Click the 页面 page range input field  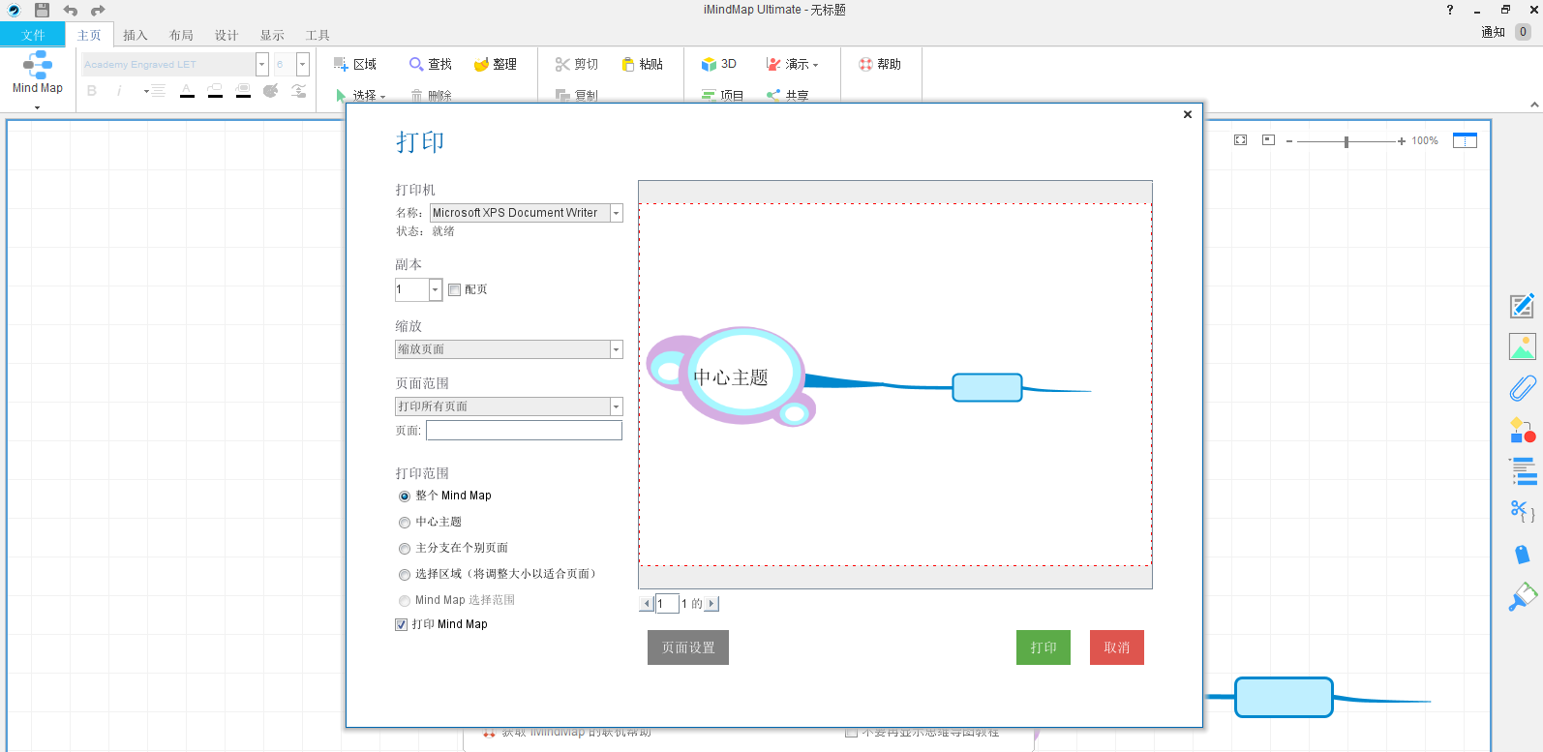point(524,431)
